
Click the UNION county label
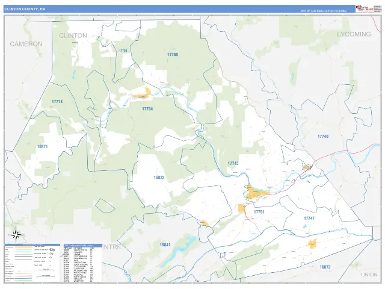point(369,275)
